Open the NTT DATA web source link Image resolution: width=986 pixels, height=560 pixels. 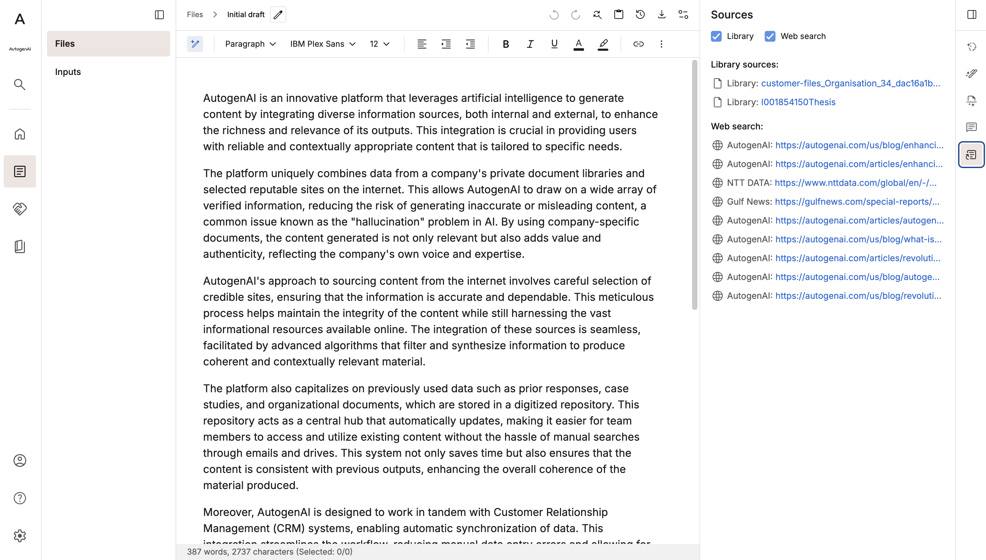click(855, 183)
